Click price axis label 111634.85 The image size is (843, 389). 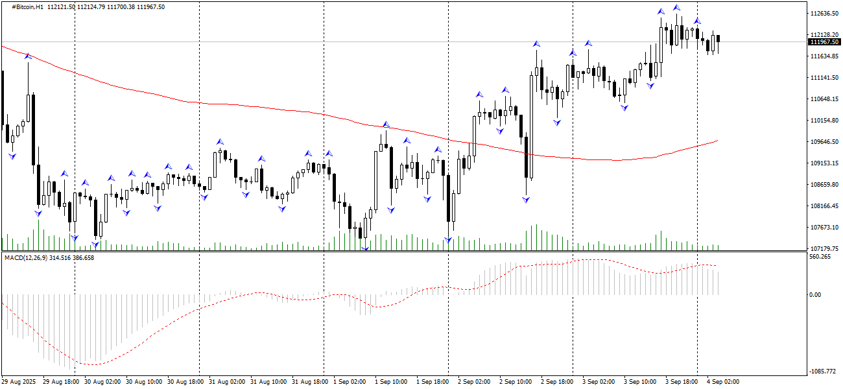(x=824, y=56)
